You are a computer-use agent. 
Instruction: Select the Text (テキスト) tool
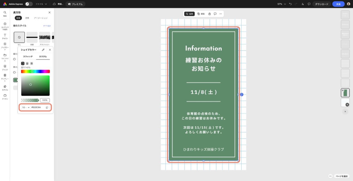(x=5, y=36)
